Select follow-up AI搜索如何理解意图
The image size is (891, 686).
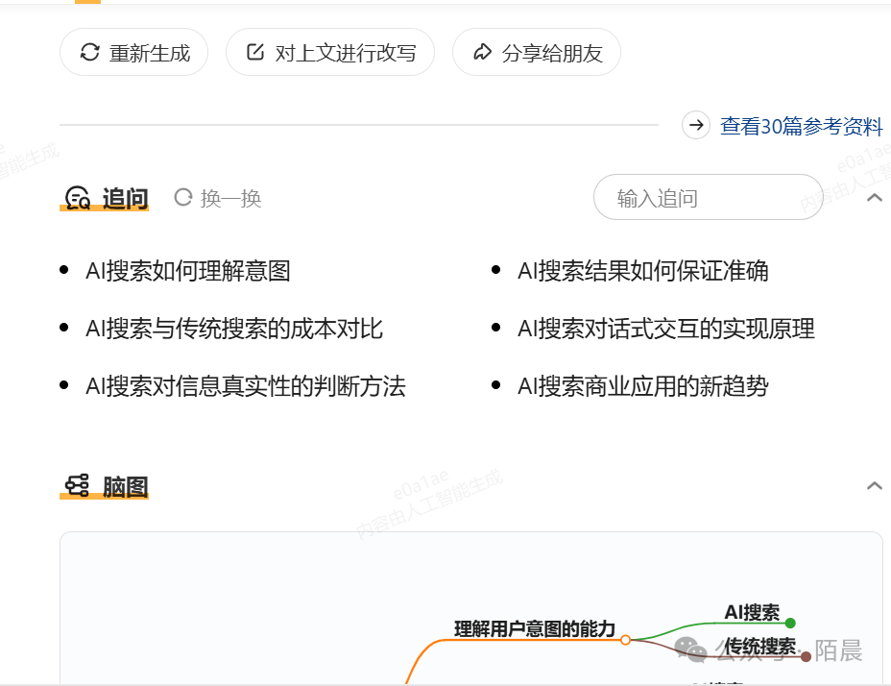coord(187,271)
